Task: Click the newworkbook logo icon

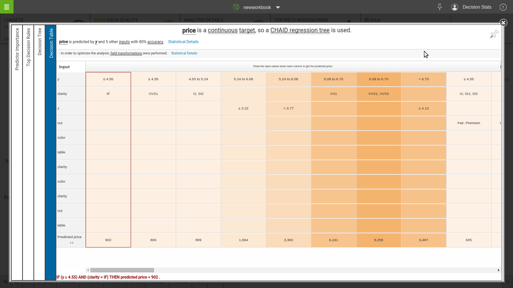Action: [236, 7]
